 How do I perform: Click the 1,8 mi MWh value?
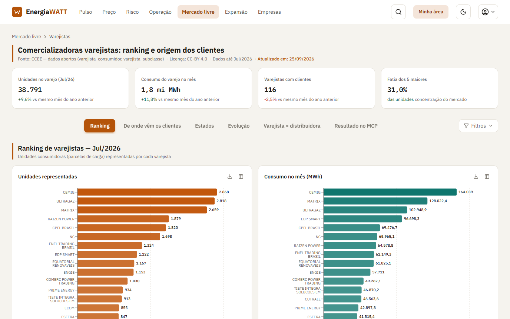[x=161, y=90]
